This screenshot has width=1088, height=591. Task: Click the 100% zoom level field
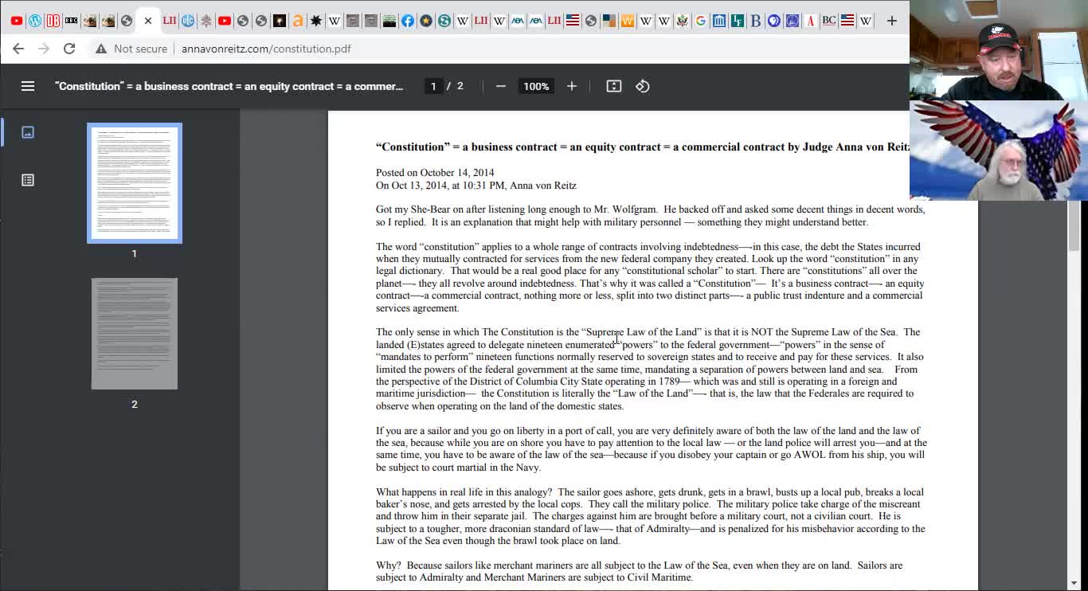(536, 86)
